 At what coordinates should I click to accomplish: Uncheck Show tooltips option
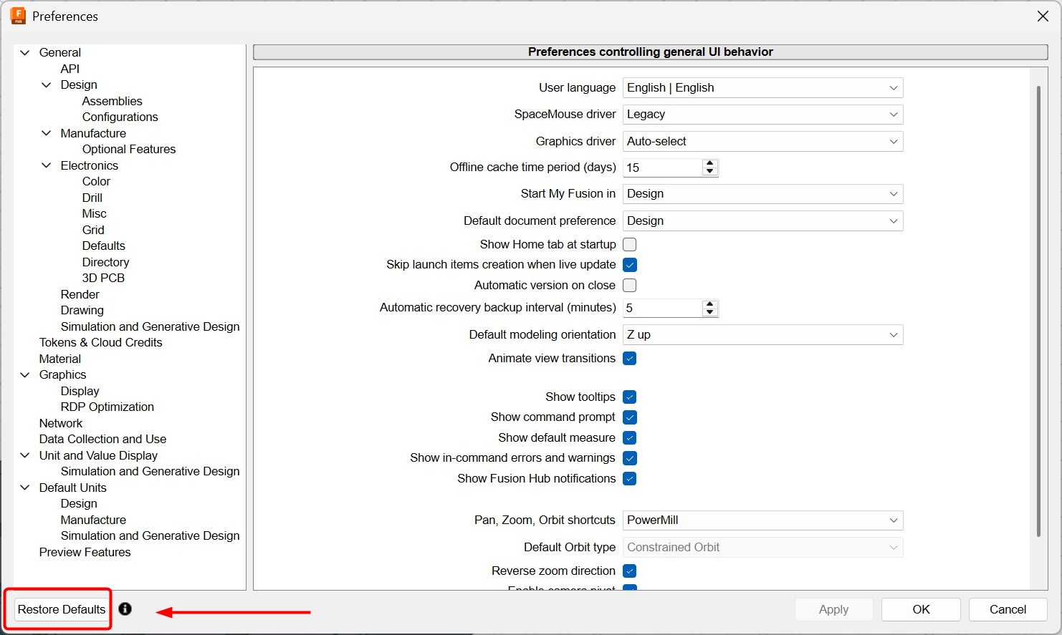(630, 397)
